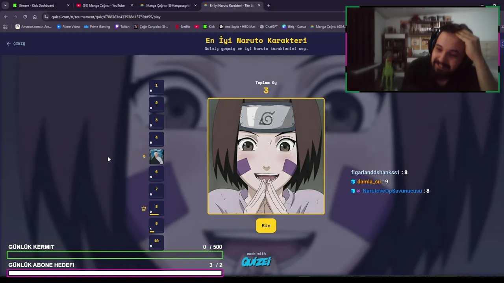Open the Giriş - Canva bookmark
Screen dimensions: 504x283
294,27
